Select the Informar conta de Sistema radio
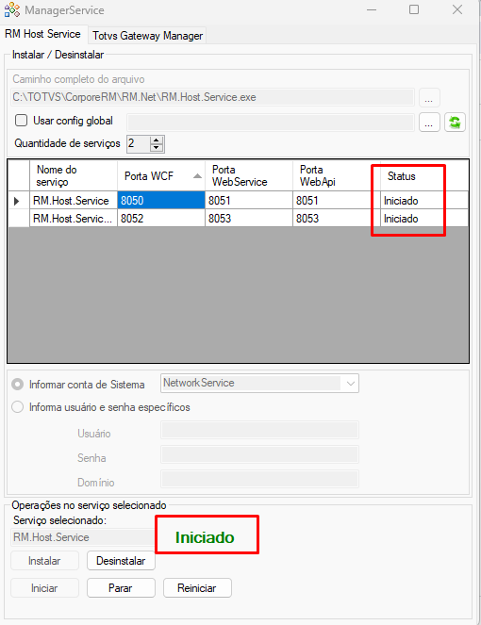 coord(17,385)
